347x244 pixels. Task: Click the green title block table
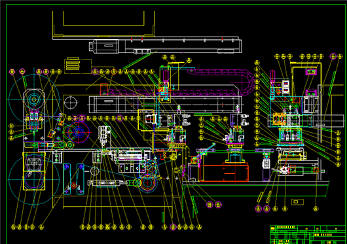point(308,234)
